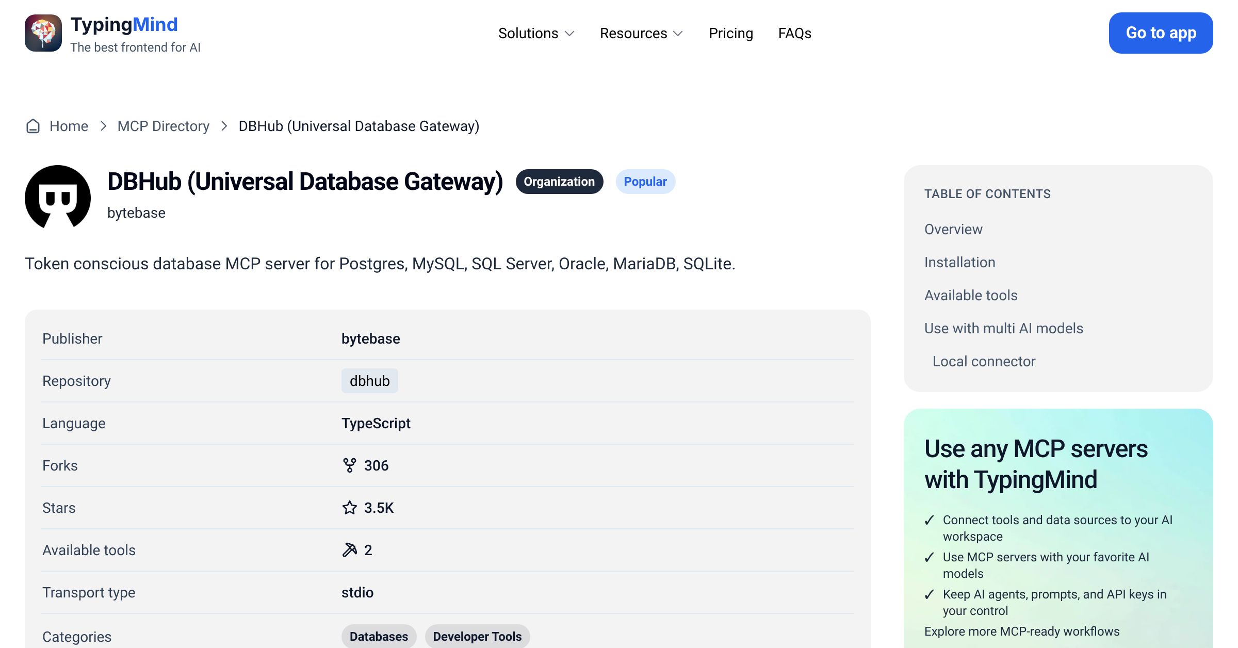Click the TypingMind brain logo icon
1238x648 pixels.
point(43,33)
